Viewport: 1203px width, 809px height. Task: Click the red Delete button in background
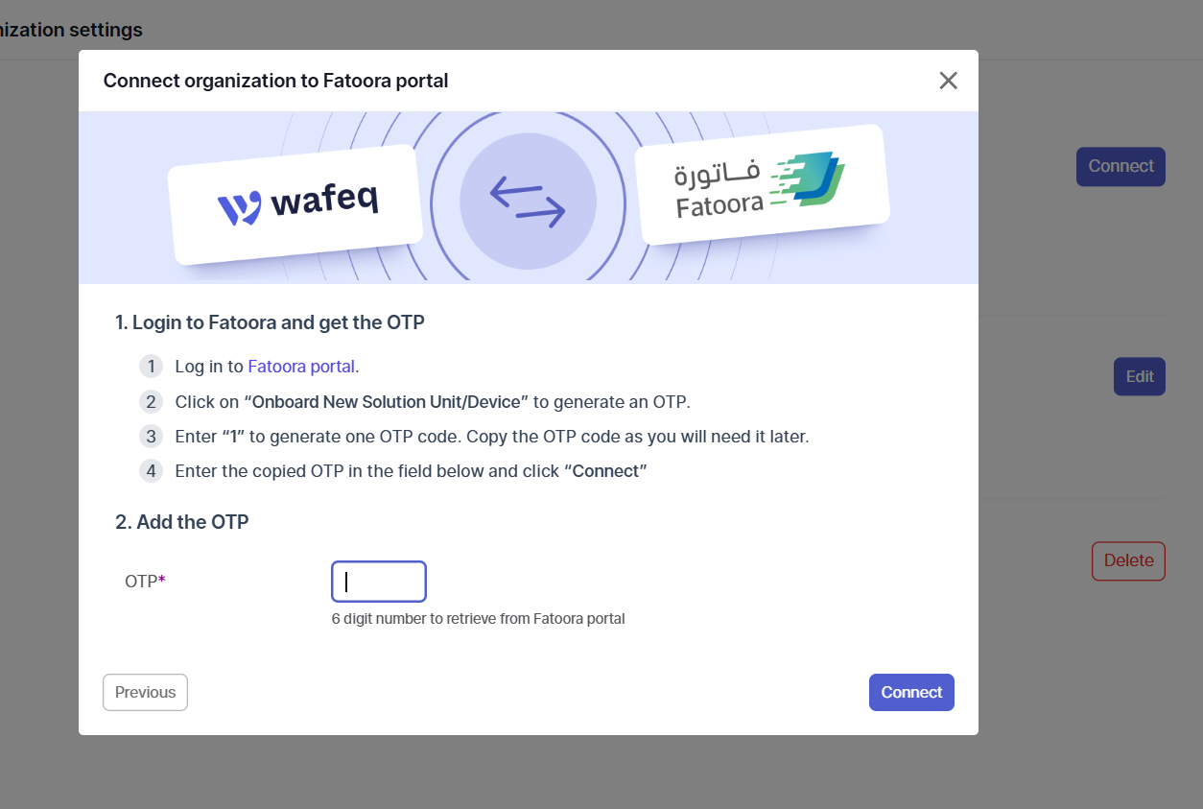click(1128, 560)
